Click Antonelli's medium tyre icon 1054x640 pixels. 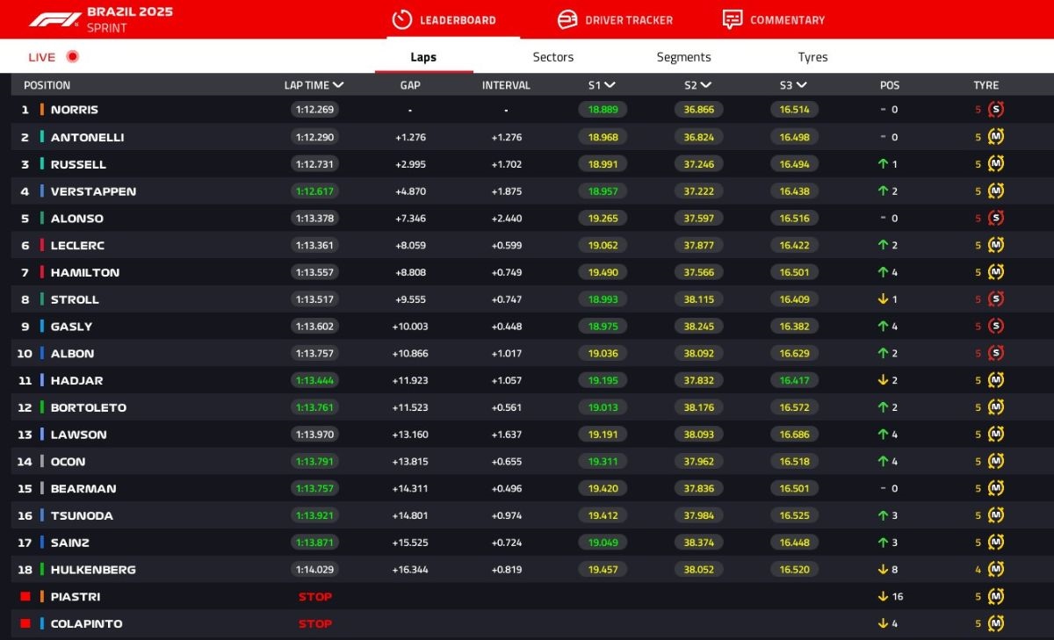point(995,137)
